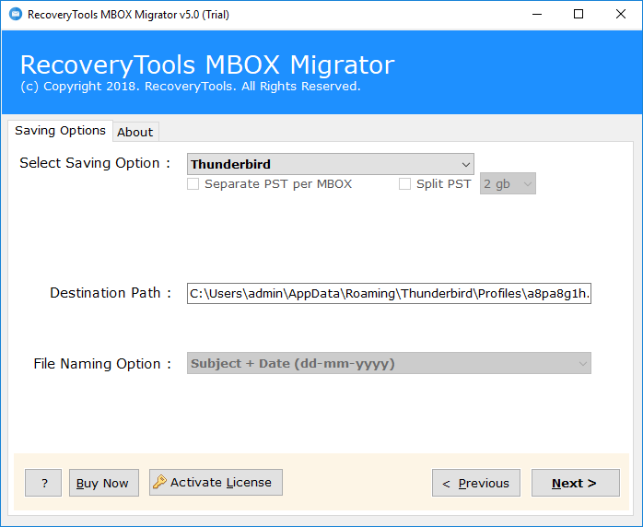643x527 pixels.
Task: Click the RecoveryTools MBOX Migrator banner title
Action: coord(207,65)
